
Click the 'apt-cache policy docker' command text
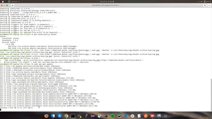(x=45, y=34)
